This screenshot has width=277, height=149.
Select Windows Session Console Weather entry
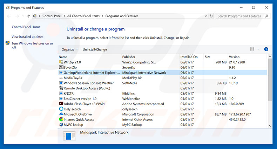(x=89, y=83)
